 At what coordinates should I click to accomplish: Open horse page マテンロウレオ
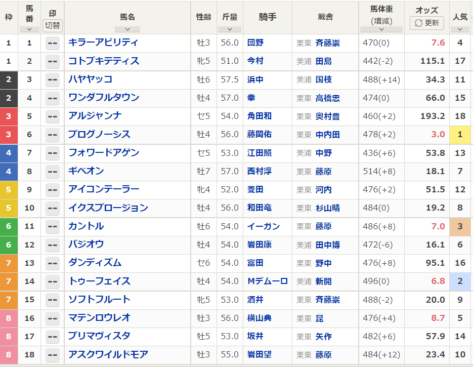pos(99,317)
